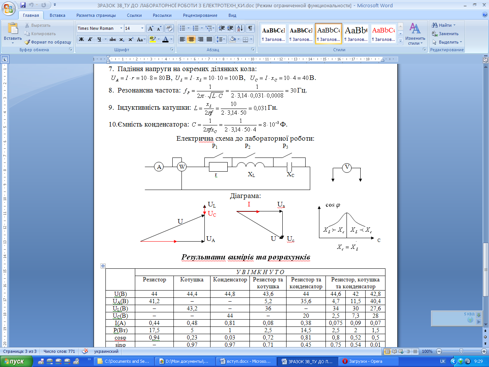Click the Web Layout view icon

(401, 351)
